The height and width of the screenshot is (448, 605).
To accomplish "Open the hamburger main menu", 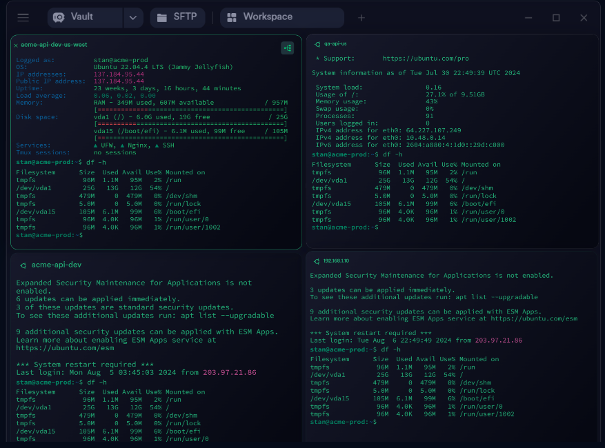I will [x=23, y=18].
